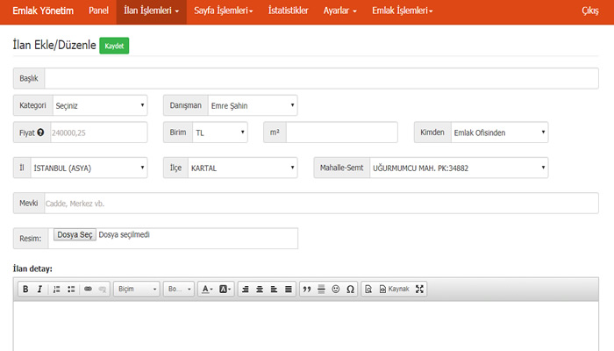
Task: Open the Biçim format dropdown
Action: pos(137,289)
